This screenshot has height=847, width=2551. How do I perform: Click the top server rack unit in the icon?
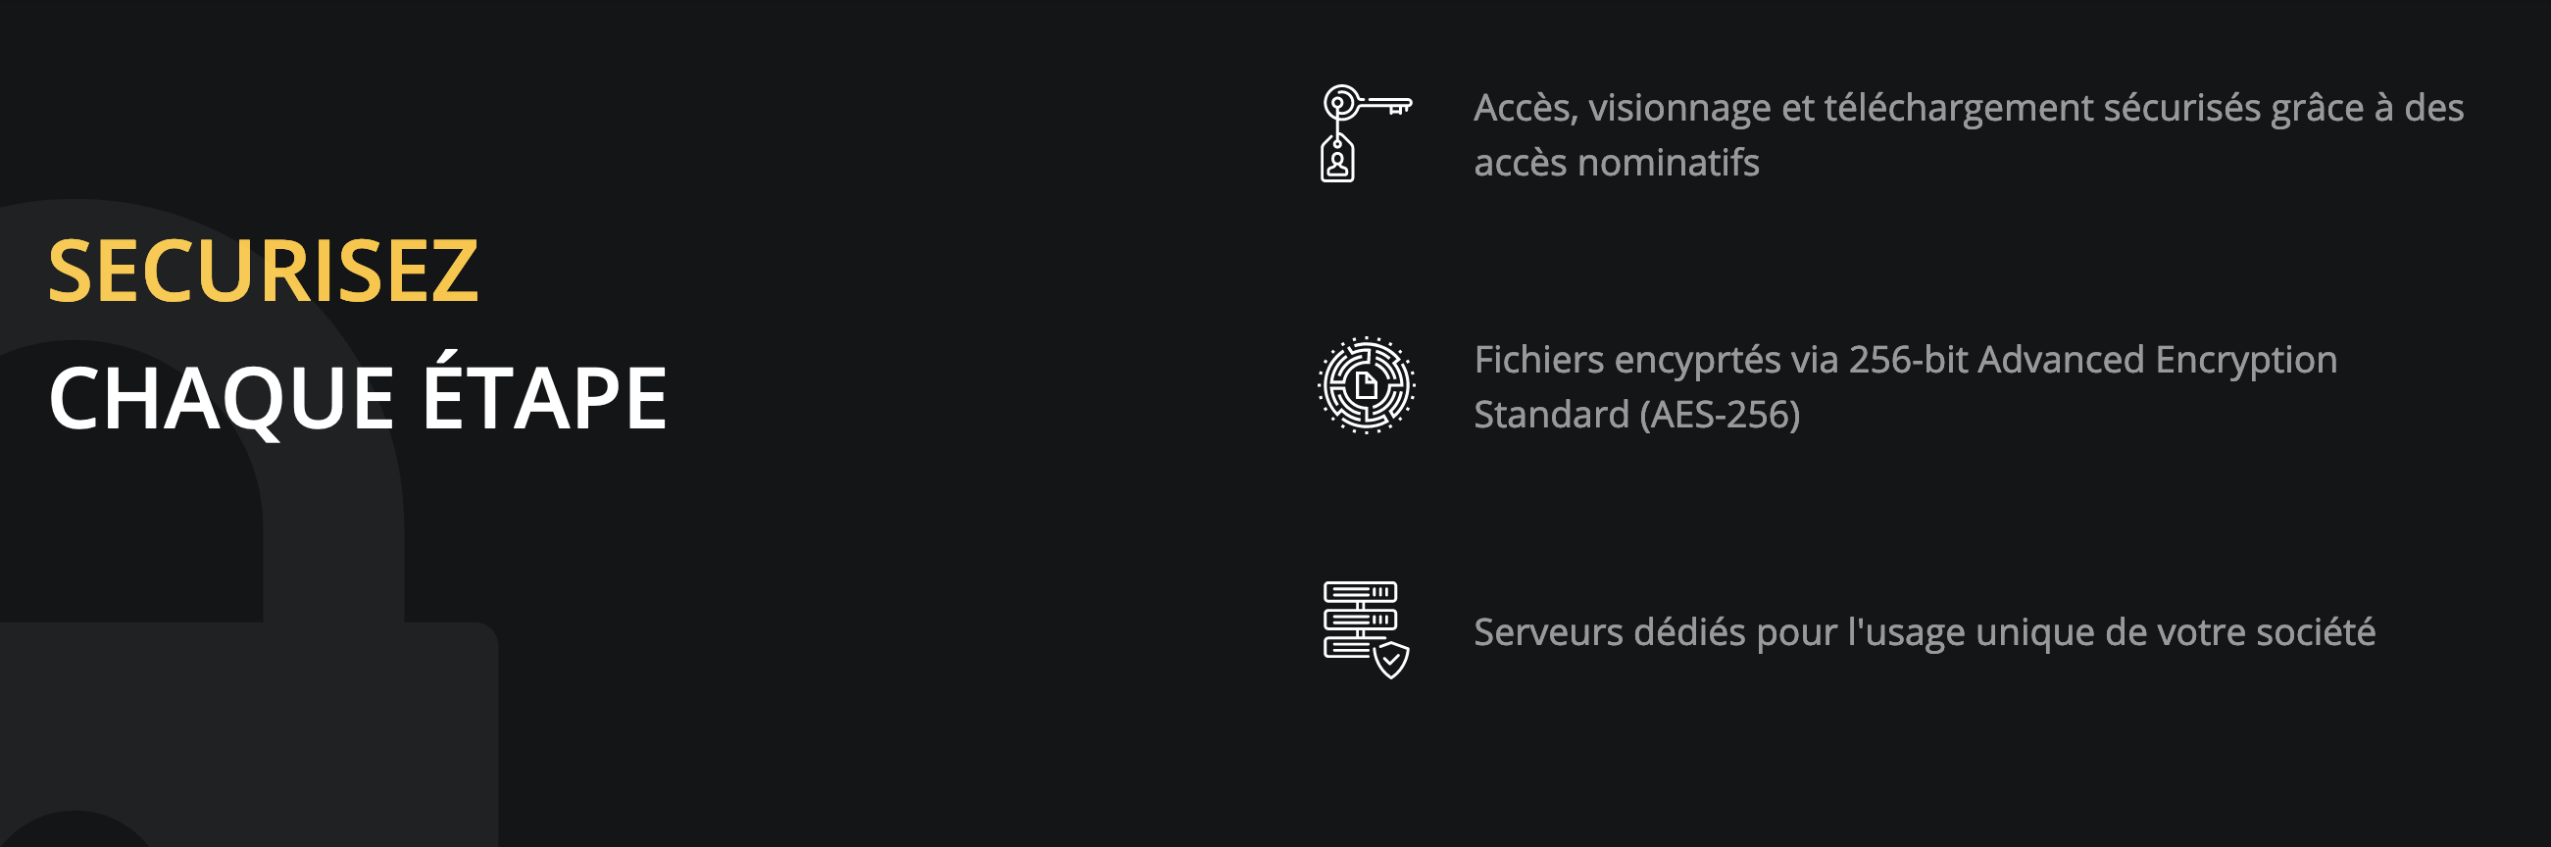[1361, 592]
